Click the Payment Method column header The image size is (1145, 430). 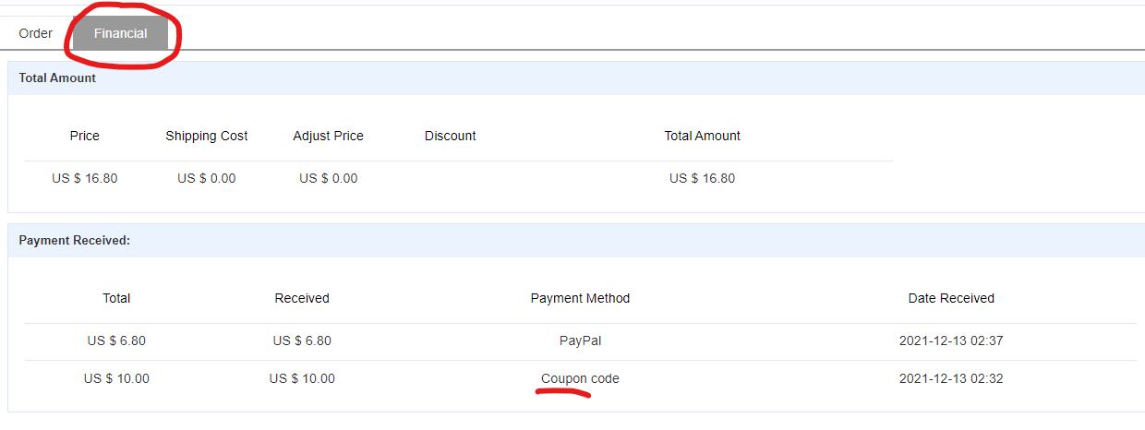coord(580,298)
